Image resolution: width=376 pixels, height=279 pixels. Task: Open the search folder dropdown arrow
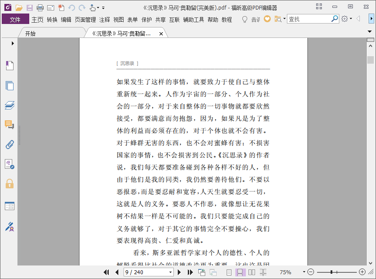284,19
